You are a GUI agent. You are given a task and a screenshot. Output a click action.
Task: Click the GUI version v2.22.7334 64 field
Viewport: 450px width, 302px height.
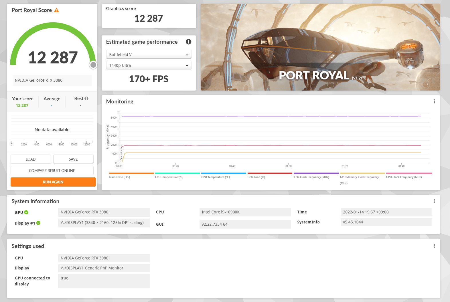point(245,224)
